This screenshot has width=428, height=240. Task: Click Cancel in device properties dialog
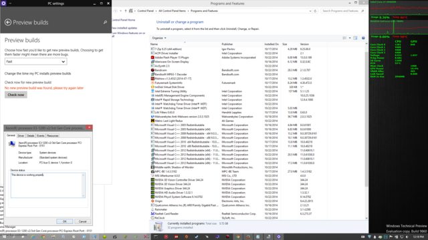82,221
